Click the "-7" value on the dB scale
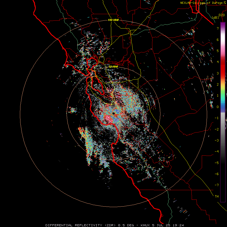Viewport: 227px width, 227px height. [x=217, y=185]
